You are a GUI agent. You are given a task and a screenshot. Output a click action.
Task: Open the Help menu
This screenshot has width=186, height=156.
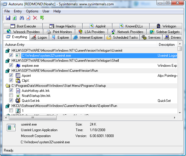point(57,11)
